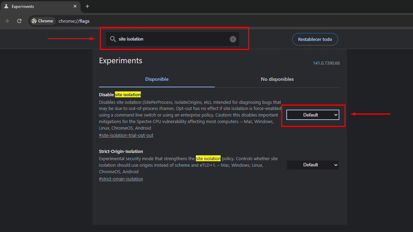Open a new tab with the plus button
413x232 pixels.
click(x=87, y=7)
